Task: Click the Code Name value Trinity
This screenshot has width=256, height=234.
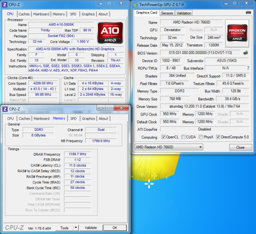Action: (45, 30)
